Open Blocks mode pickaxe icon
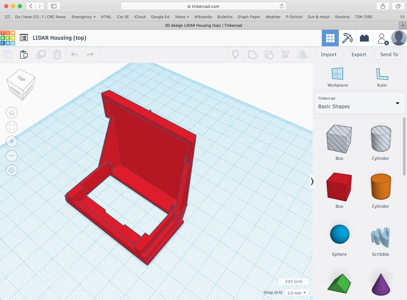 point(347,38)
